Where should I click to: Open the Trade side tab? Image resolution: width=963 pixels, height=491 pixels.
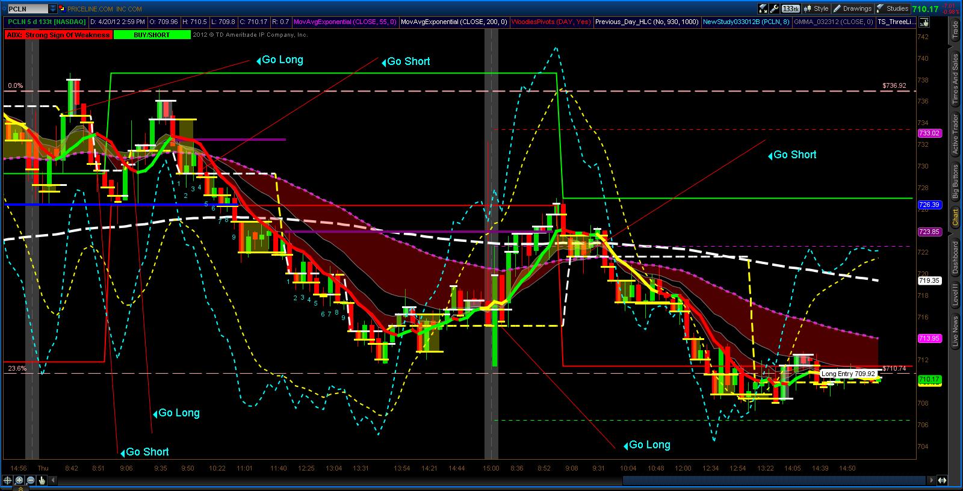tap(955, 30)
